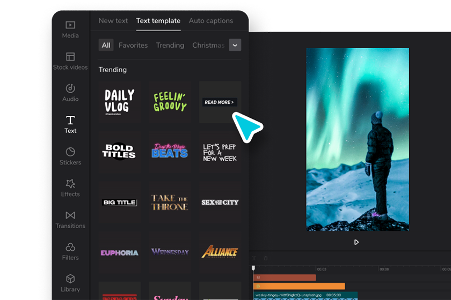Pick the Alliance text template
451x300 pixels.
(220, 253)
